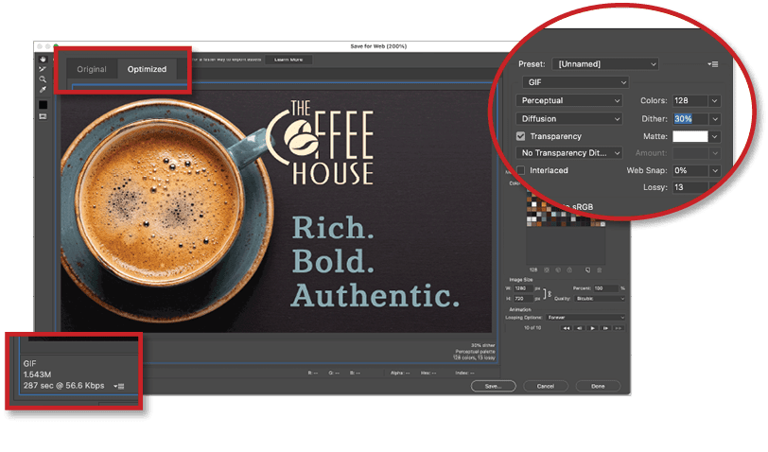Click the black eyedropper color swatch

pyautogui.click(x=44, y=104)
